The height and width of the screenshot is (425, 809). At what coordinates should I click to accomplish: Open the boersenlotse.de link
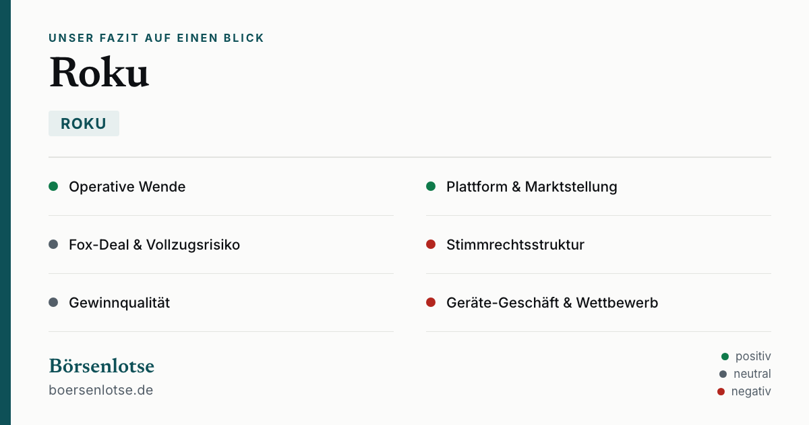tap(101, 390)
